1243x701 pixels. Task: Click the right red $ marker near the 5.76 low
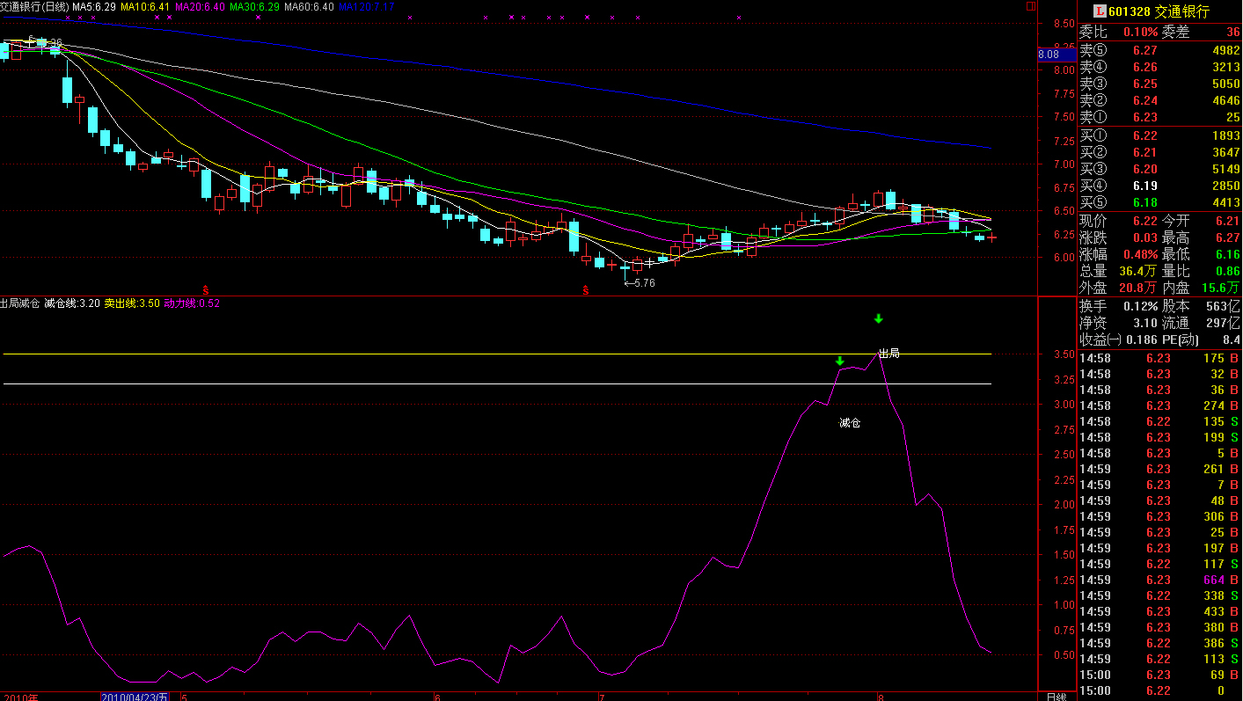point(585,289)
